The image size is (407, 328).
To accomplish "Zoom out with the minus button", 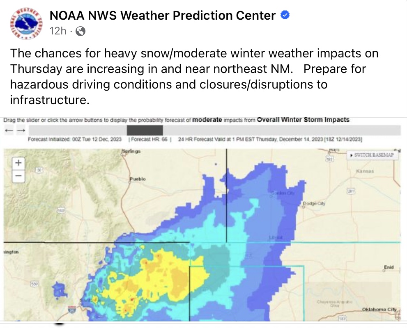I will click(x=18, y=176).
